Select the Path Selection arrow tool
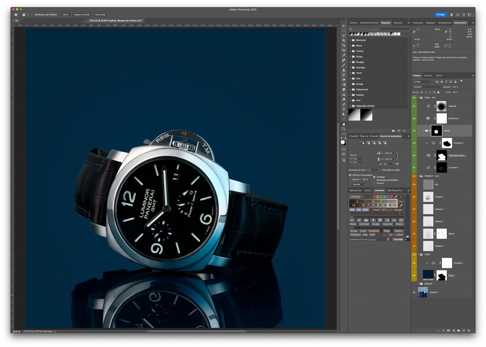The image size is (486, 347). (344, 114)
